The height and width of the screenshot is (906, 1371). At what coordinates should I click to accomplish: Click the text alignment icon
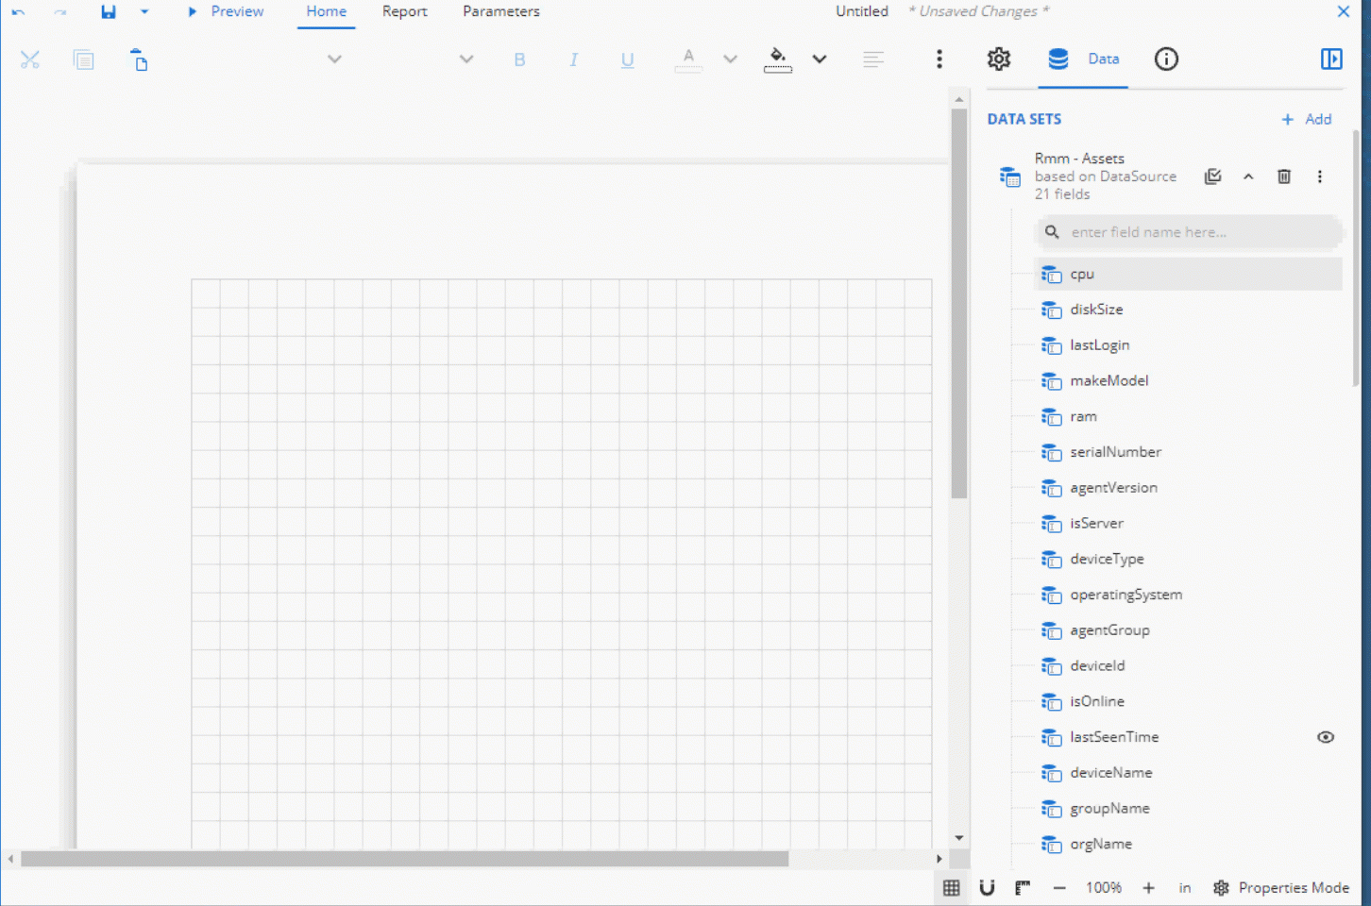[x=873, y=59]
